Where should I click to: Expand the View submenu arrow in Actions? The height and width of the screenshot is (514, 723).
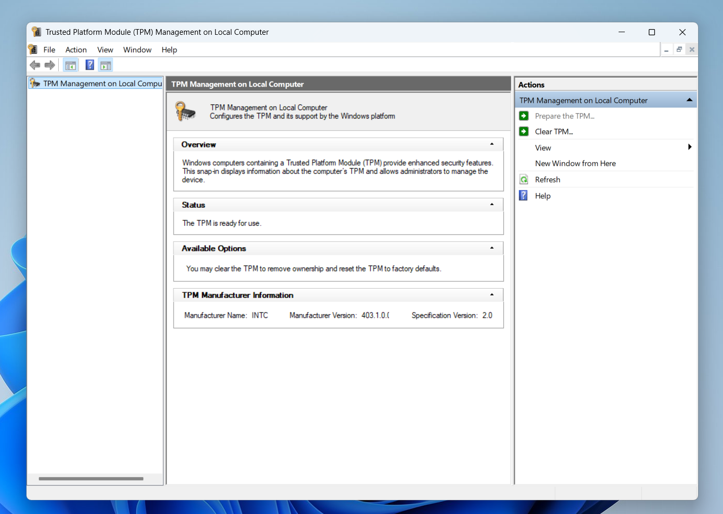(x=690, y=147)
